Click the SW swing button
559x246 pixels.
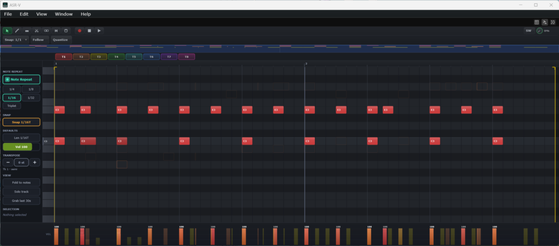click(x=528, y=31)
